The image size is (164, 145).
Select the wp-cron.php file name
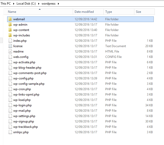point(22,89)
